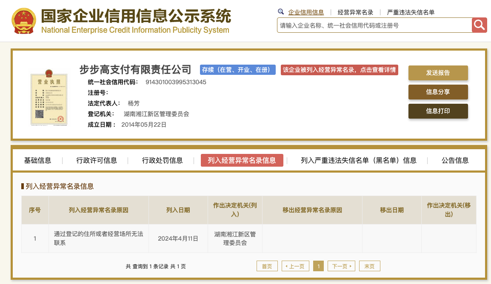Click the 作出决定机关(移出) column header
The width and height of the screenshot is (491, 284).
coord(449,210)
